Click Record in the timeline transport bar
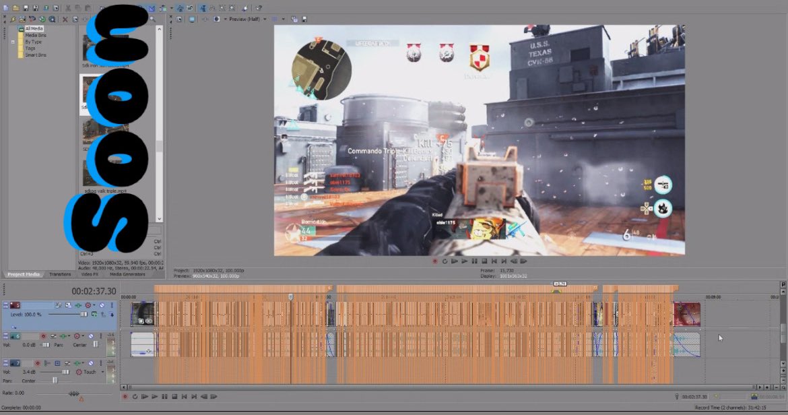Screen dimensions: 788x415 125,396
